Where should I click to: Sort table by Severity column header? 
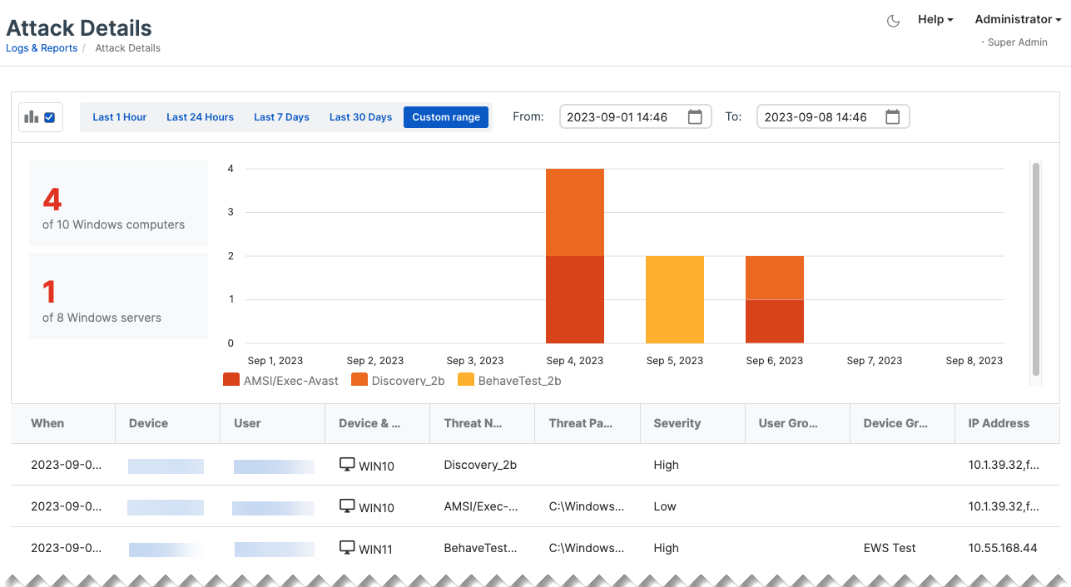tap(677, 423)
